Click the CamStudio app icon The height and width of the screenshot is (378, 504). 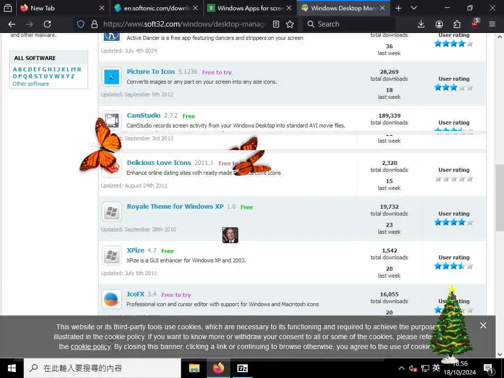click(112, 121)
